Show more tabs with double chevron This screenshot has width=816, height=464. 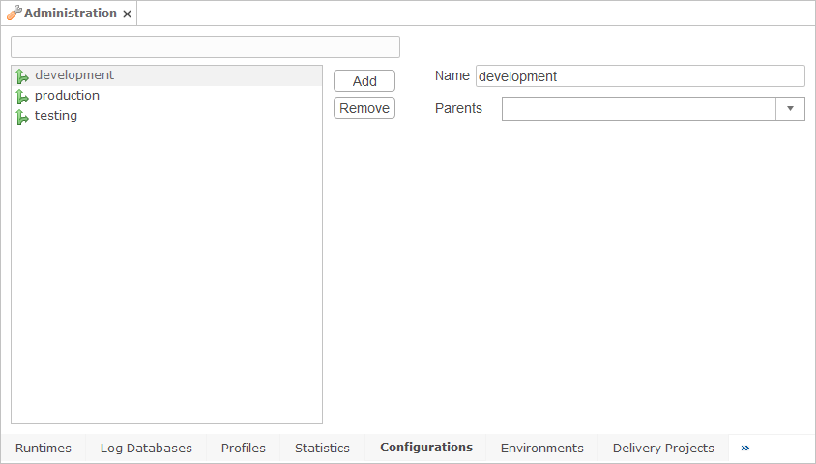pos(745,448)
